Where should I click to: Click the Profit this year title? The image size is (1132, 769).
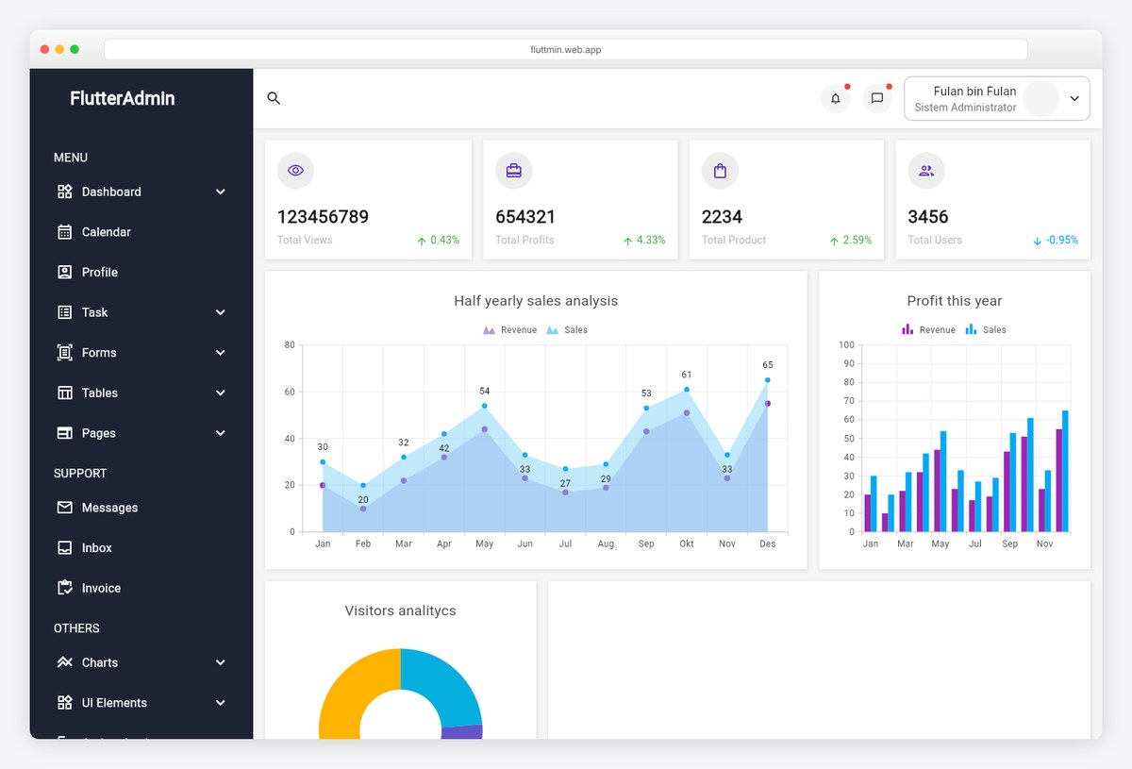pyautogui.click(x=955, y=301)
